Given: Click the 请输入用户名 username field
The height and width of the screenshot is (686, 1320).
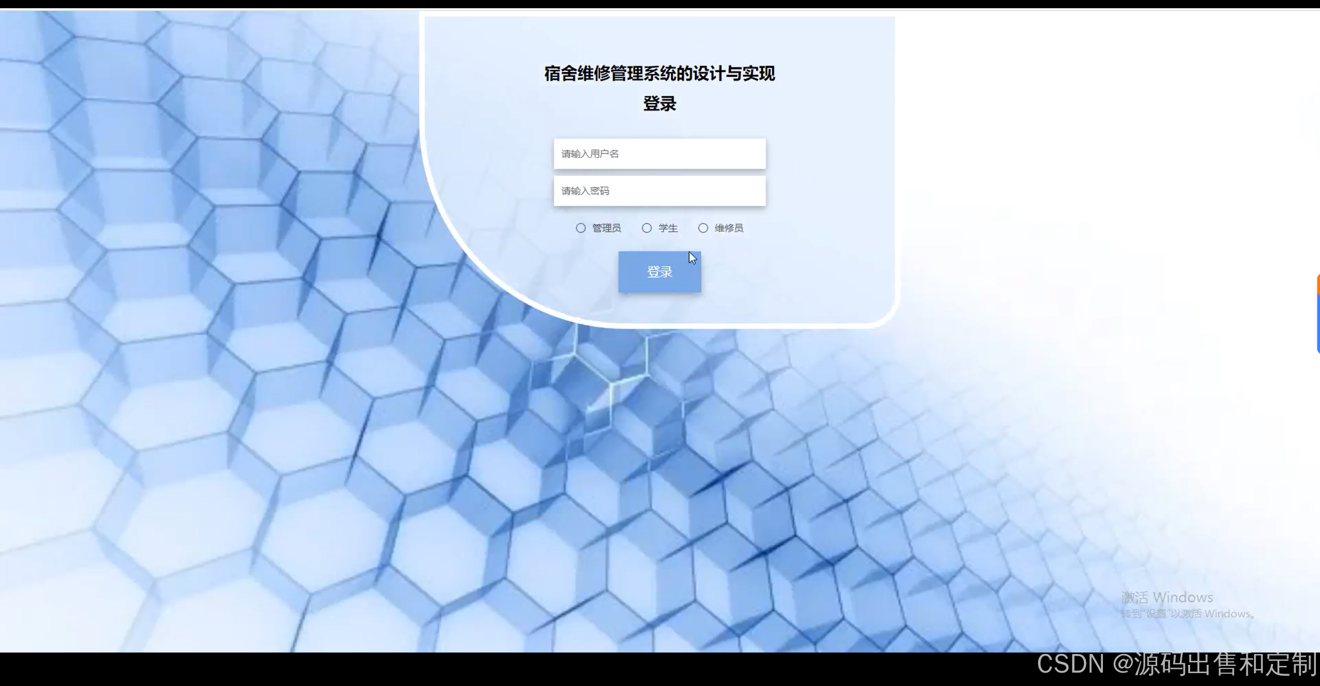Looking at the screenshot, I should point(659,153).
